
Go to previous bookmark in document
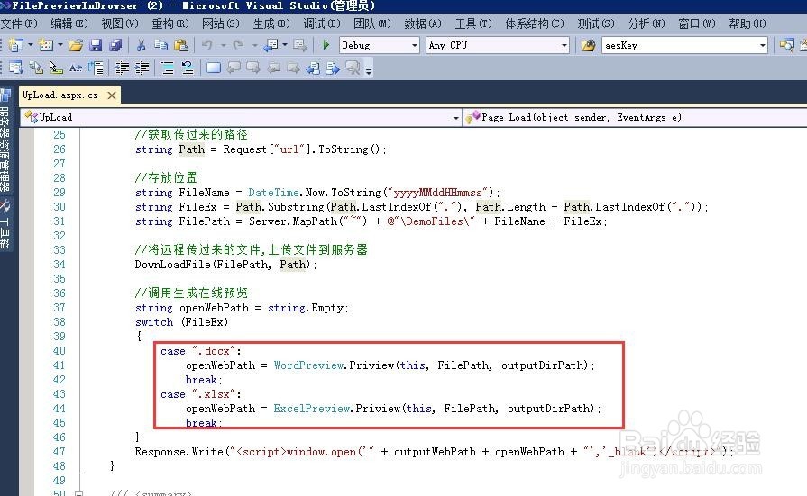[313, 68]
